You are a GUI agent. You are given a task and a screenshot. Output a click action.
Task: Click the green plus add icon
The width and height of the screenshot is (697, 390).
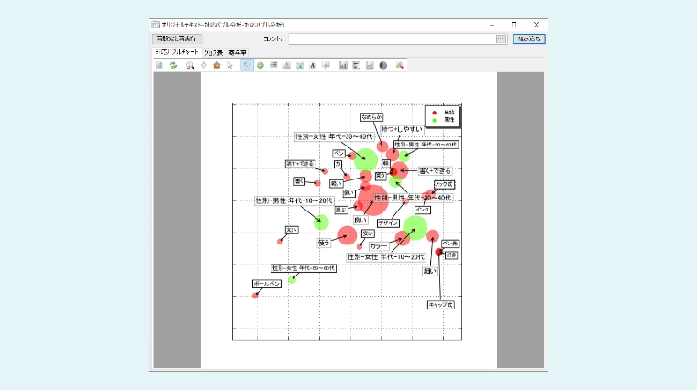[260, 65]
